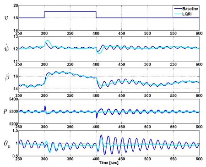Click the 1.5 y-axis tick label

click(15, 130)
